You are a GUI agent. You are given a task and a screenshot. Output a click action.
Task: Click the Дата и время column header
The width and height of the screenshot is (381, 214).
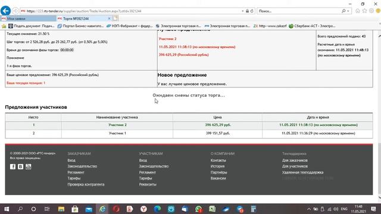click(317, 117)
